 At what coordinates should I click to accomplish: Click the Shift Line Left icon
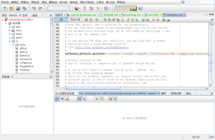coord(143,20)
